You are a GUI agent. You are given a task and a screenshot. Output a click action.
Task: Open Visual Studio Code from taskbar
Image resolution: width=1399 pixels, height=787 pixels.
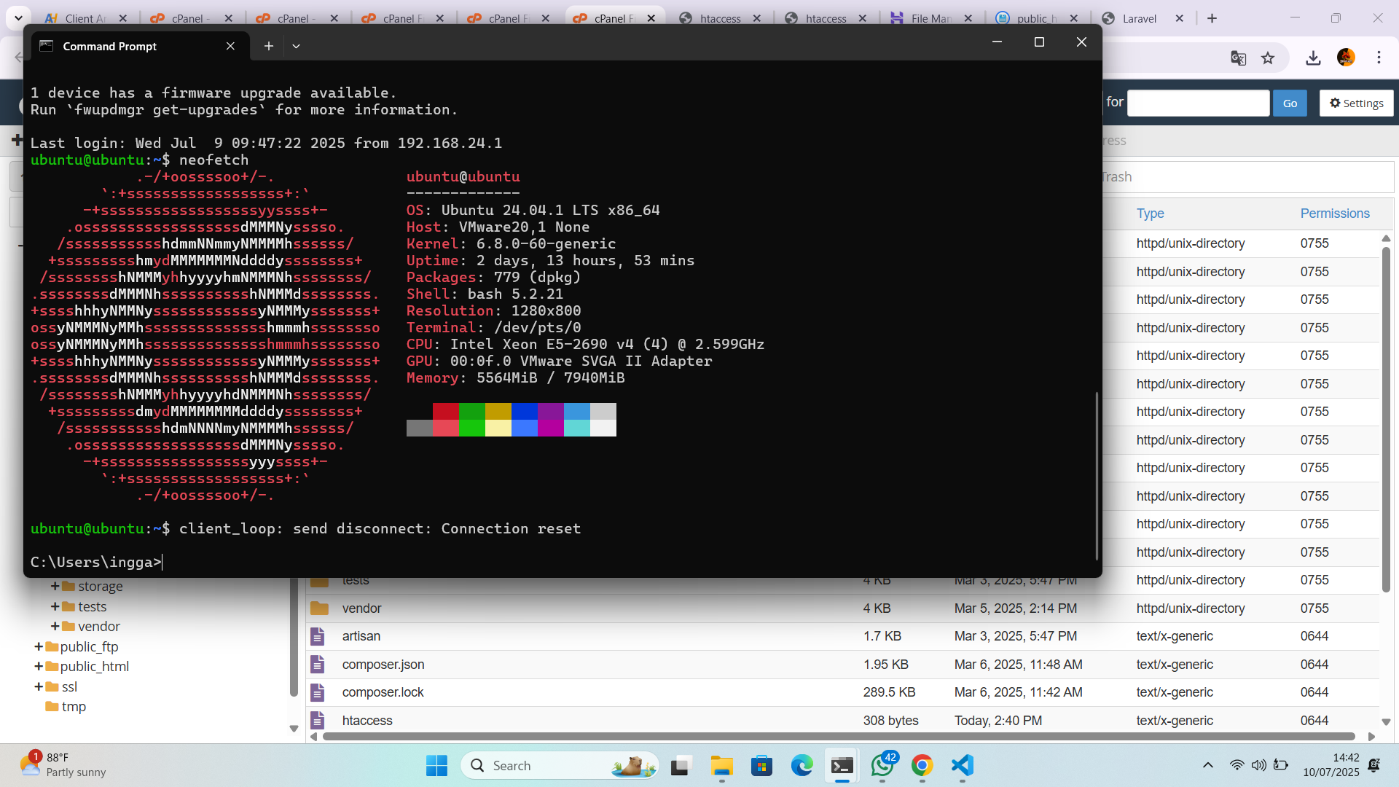(x=963, y=765)
